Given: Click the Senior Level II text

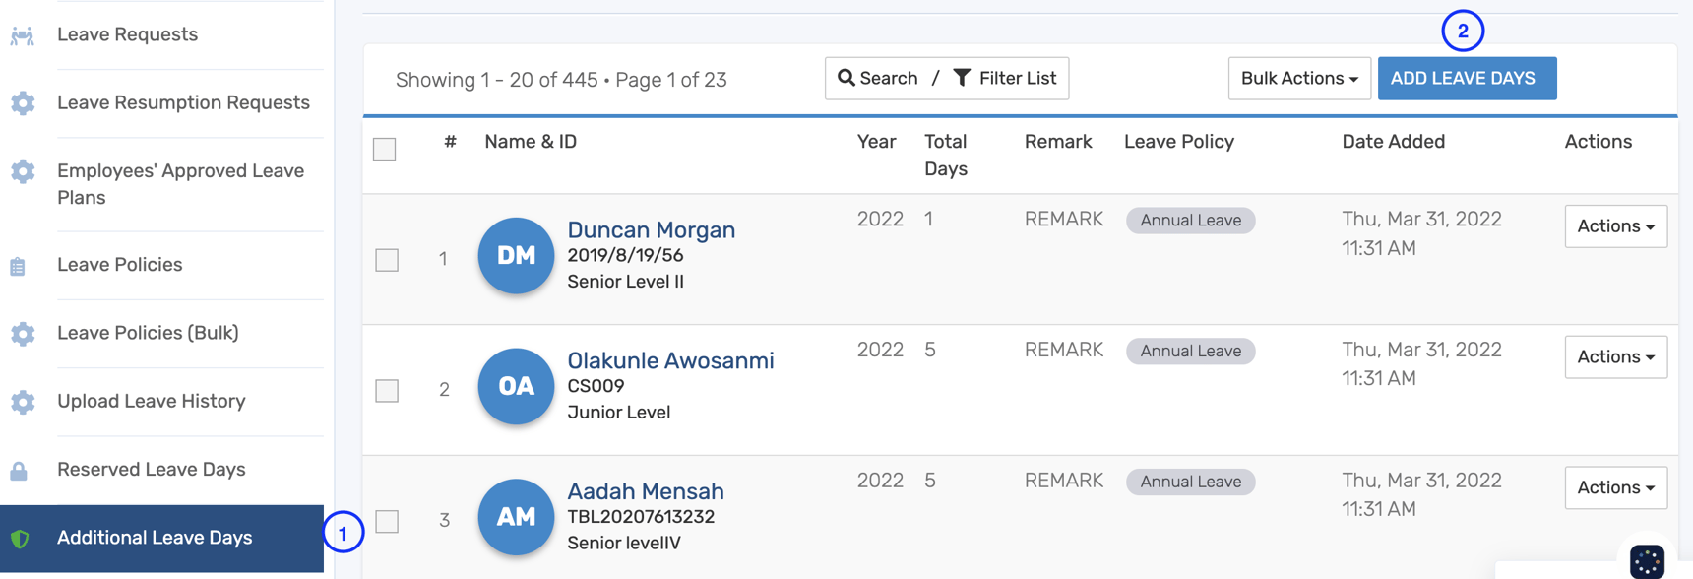Looking at the screenshot, I should (x=626, y=282).
